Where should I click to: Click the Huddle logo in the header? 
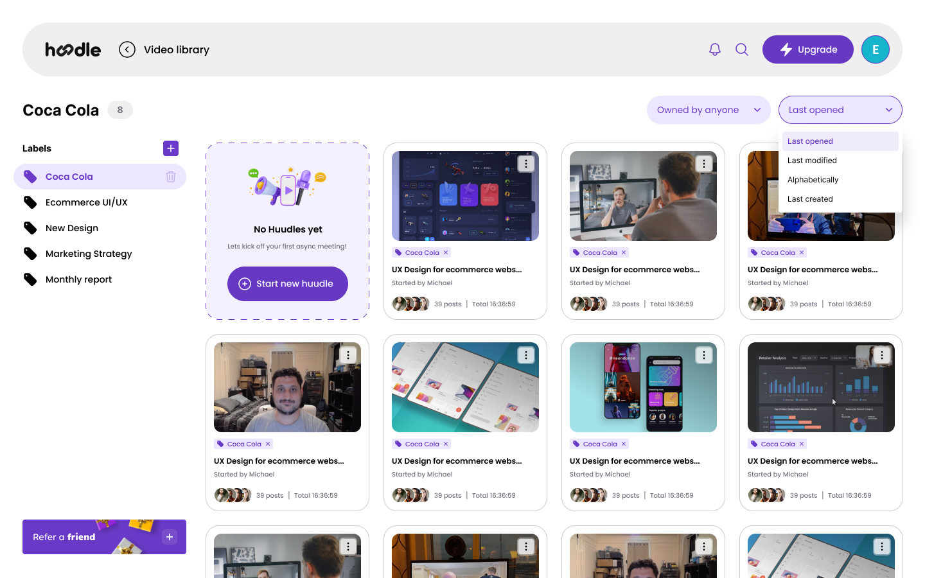[x=73, y=49]
